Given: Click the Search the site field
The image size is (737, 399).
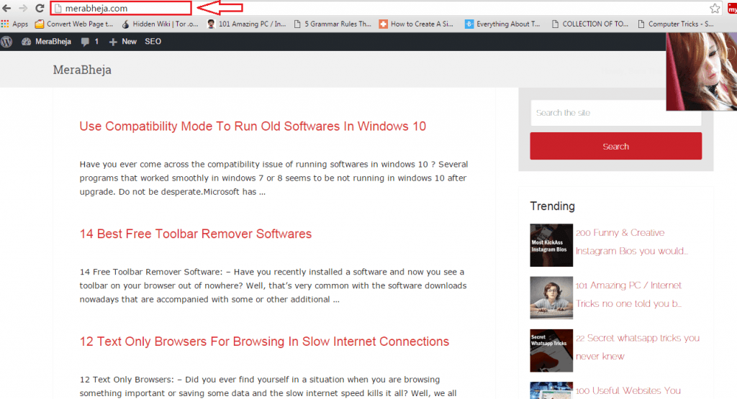Looking at the screenshot, I should pyautogui.click(x=615, y=113).
